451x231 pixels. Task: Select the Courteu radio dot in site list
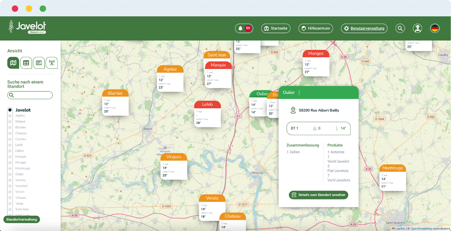tap(10, 139)
